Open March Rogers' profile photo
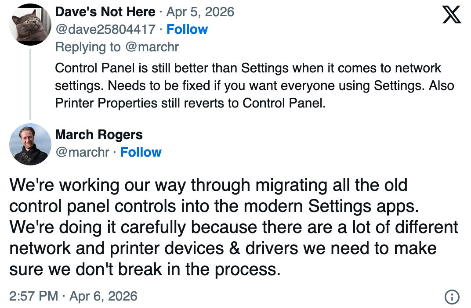This screenshot has height=308, width=471. click(30, 144)
